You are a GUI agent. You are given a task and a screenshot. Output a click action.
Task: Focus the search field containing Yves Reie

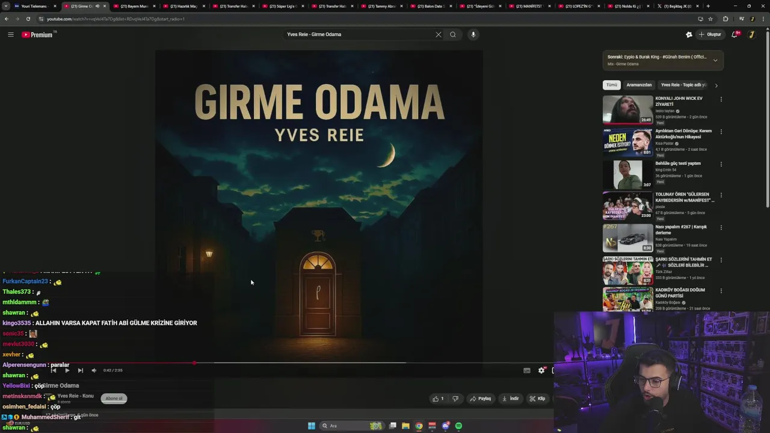click(x=359, y=34)
